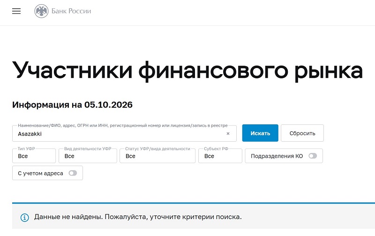Image resolution: width=375 pixels, height=236 pixels.
Task: Click the Сбросить reset button
Action: 302,133
